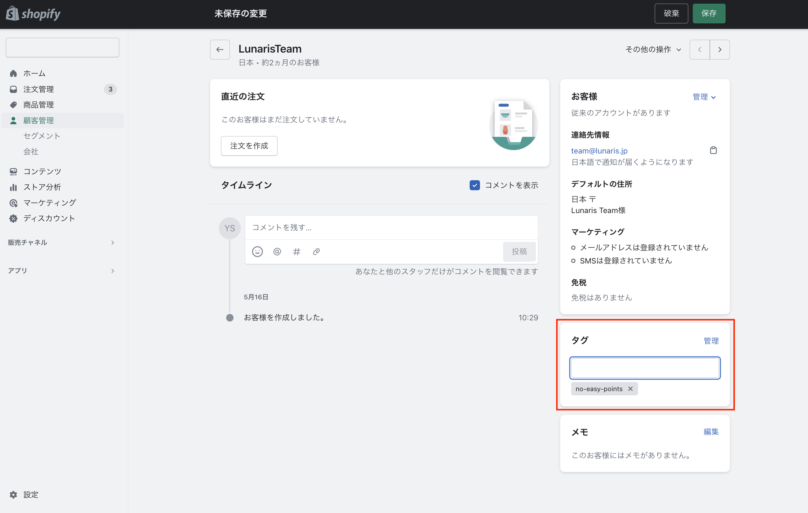808x513 pixels.
Task: Open 注文管理 in the sidebar
Action: [x=39, y=89]
